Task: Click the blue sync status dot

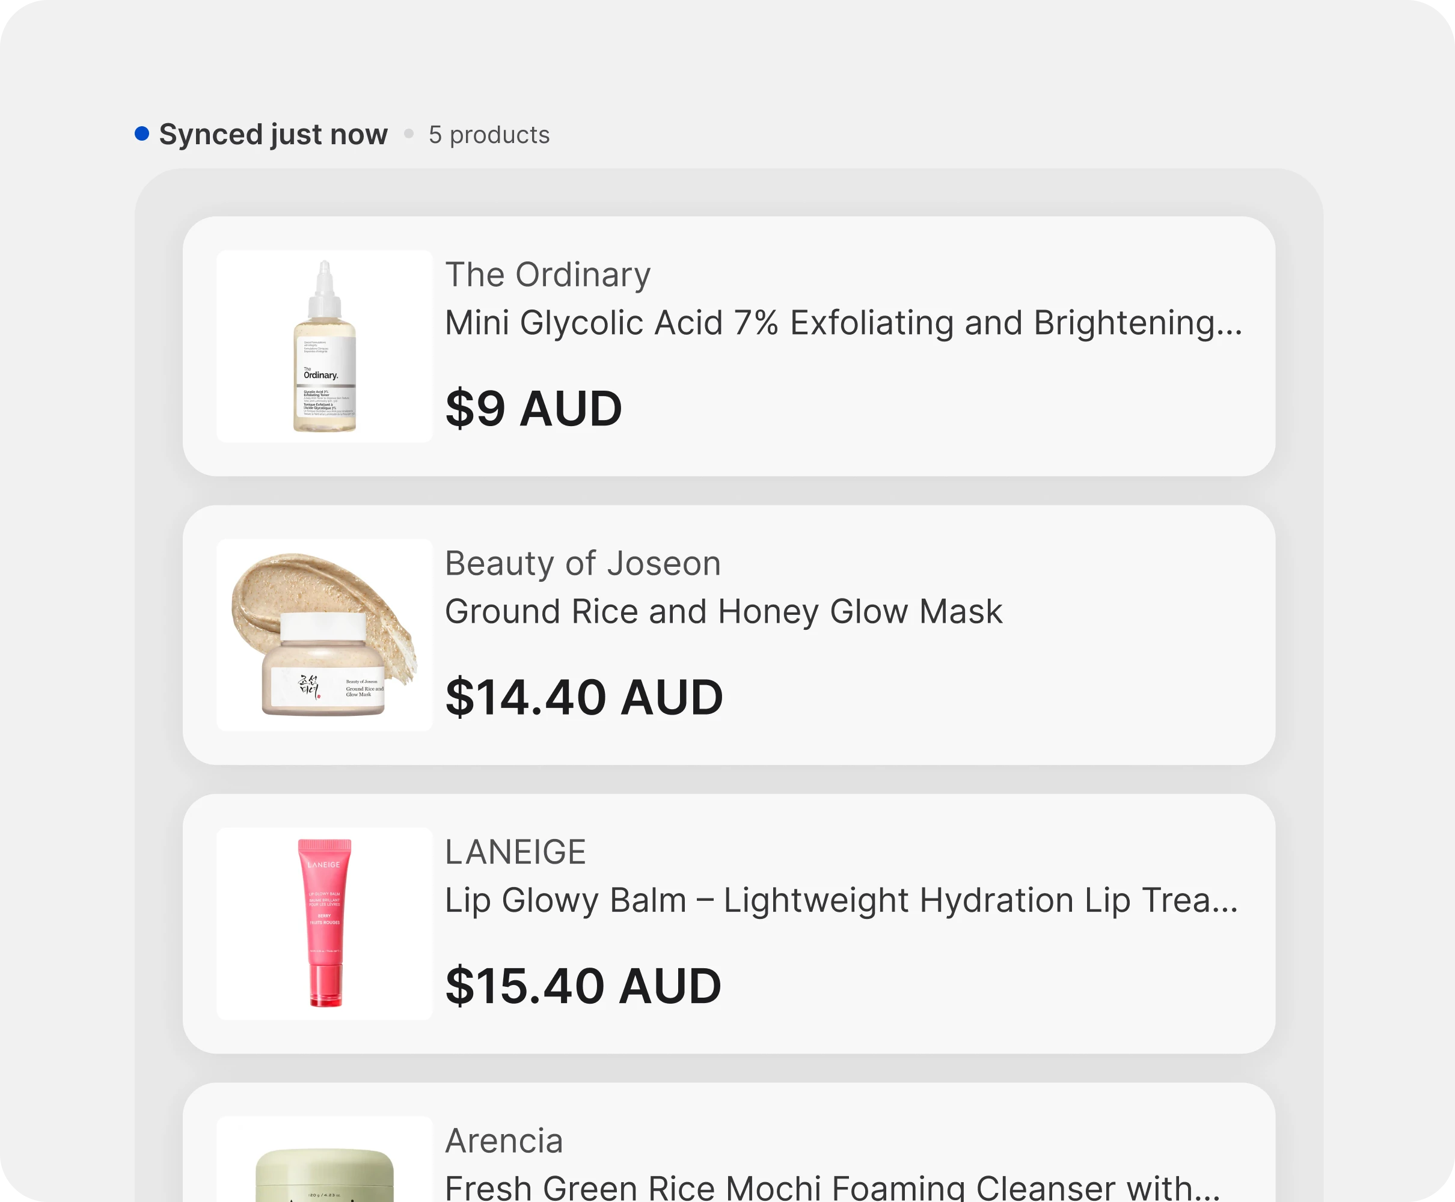Action: click(142, 133)
